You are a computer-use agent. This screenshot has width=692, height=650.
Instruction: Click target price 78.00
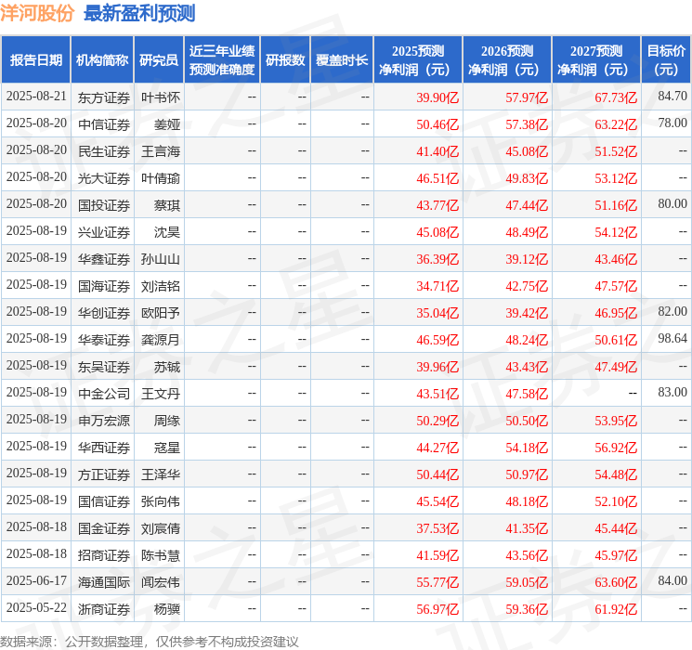672,123
